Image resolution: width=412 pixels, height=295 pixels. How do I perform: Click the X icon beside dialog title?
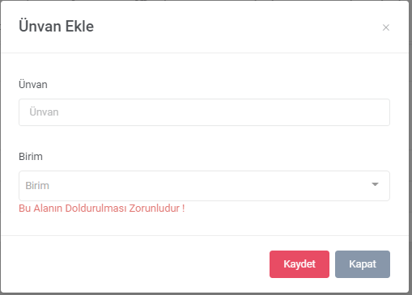pos(386,27)
